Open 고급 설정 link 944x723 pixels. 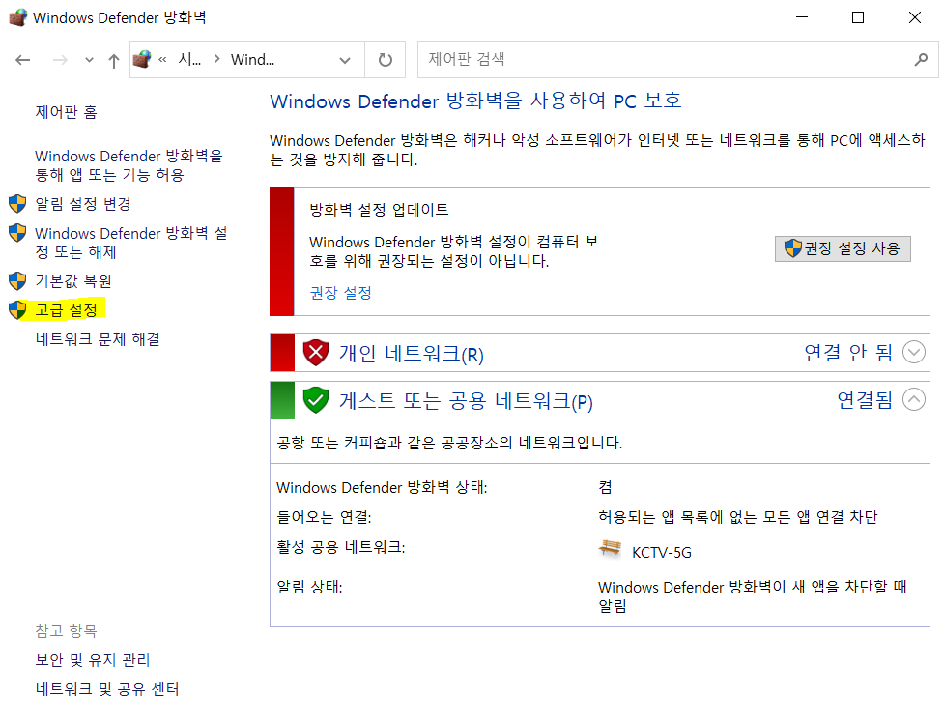tap(67, 309)
